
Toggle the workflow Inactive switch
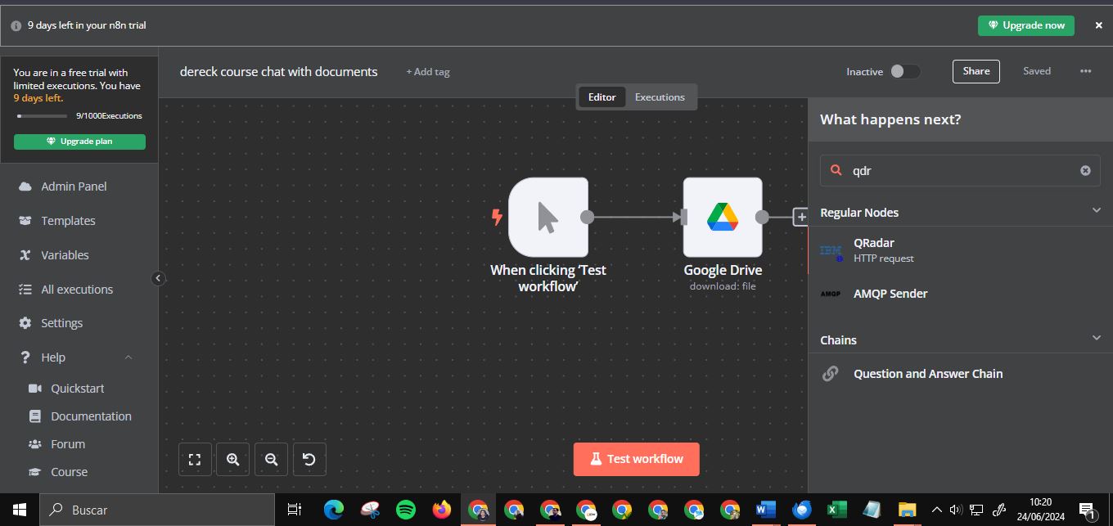coord(904,71)
